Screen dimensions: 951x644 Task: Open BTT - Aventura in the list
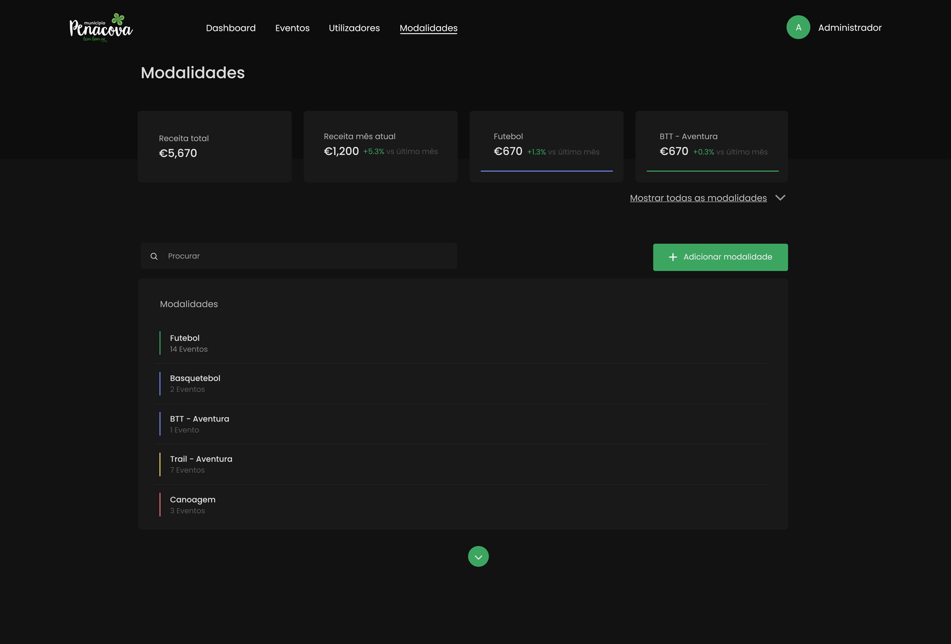coord(199,424)
